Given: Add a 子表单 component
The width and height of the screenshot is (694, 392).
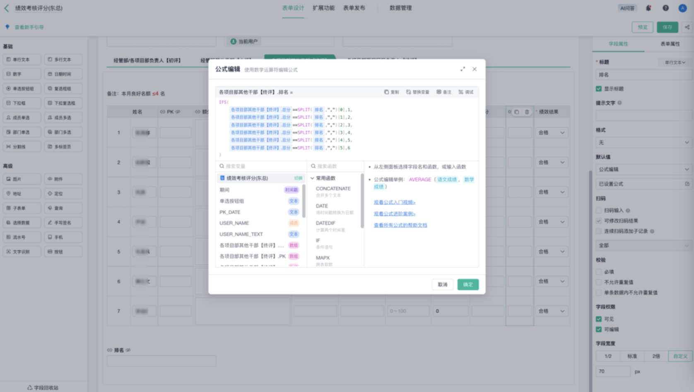Looking at the screenshot, I should point(22,208).
